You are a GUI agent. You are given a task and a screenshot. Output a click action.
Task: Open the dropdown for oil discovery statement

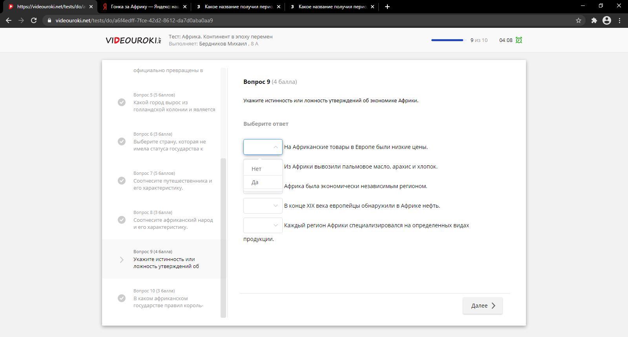tap(263, 206)
